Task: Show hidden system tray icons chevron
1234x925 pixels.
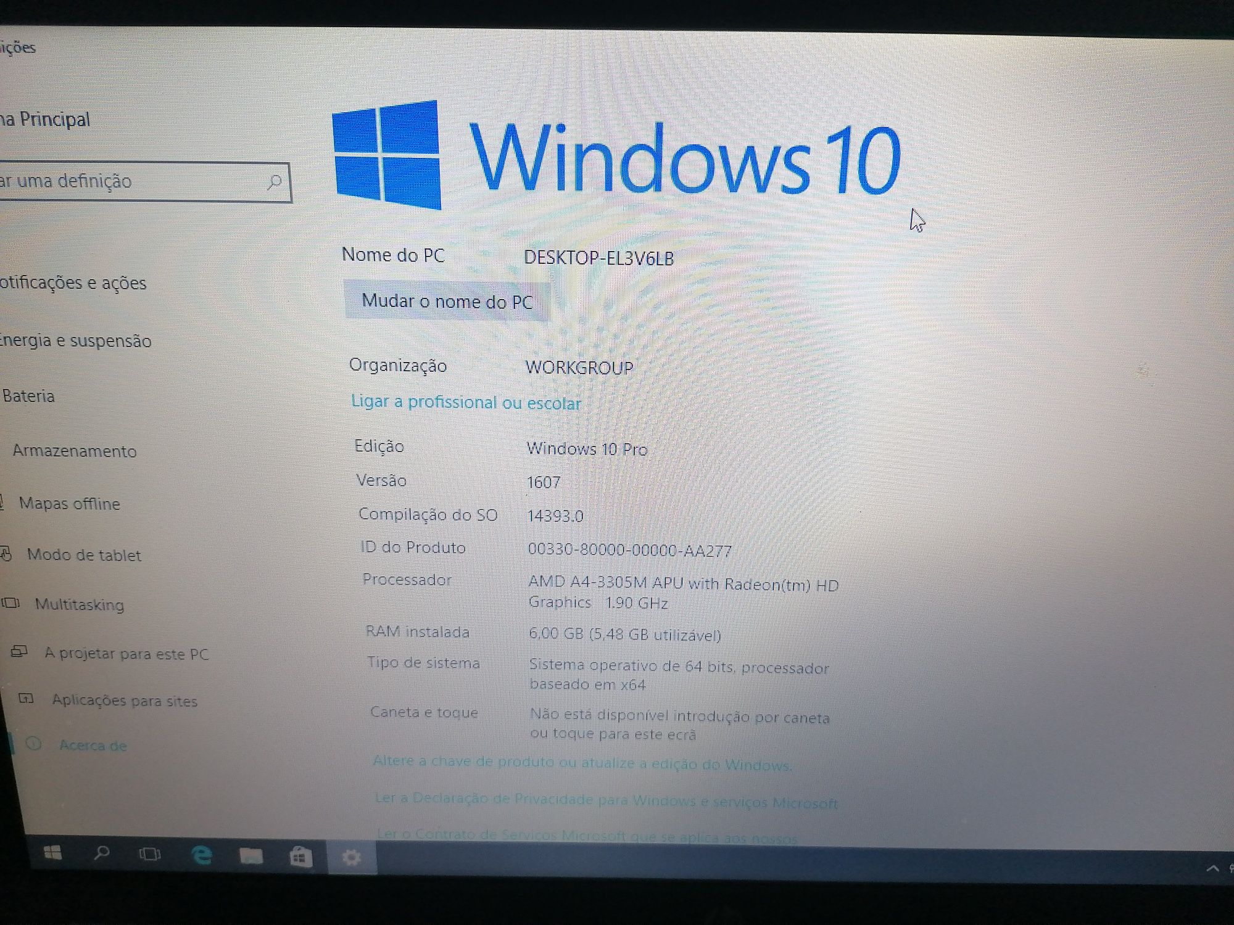Action: (1212, 868)
